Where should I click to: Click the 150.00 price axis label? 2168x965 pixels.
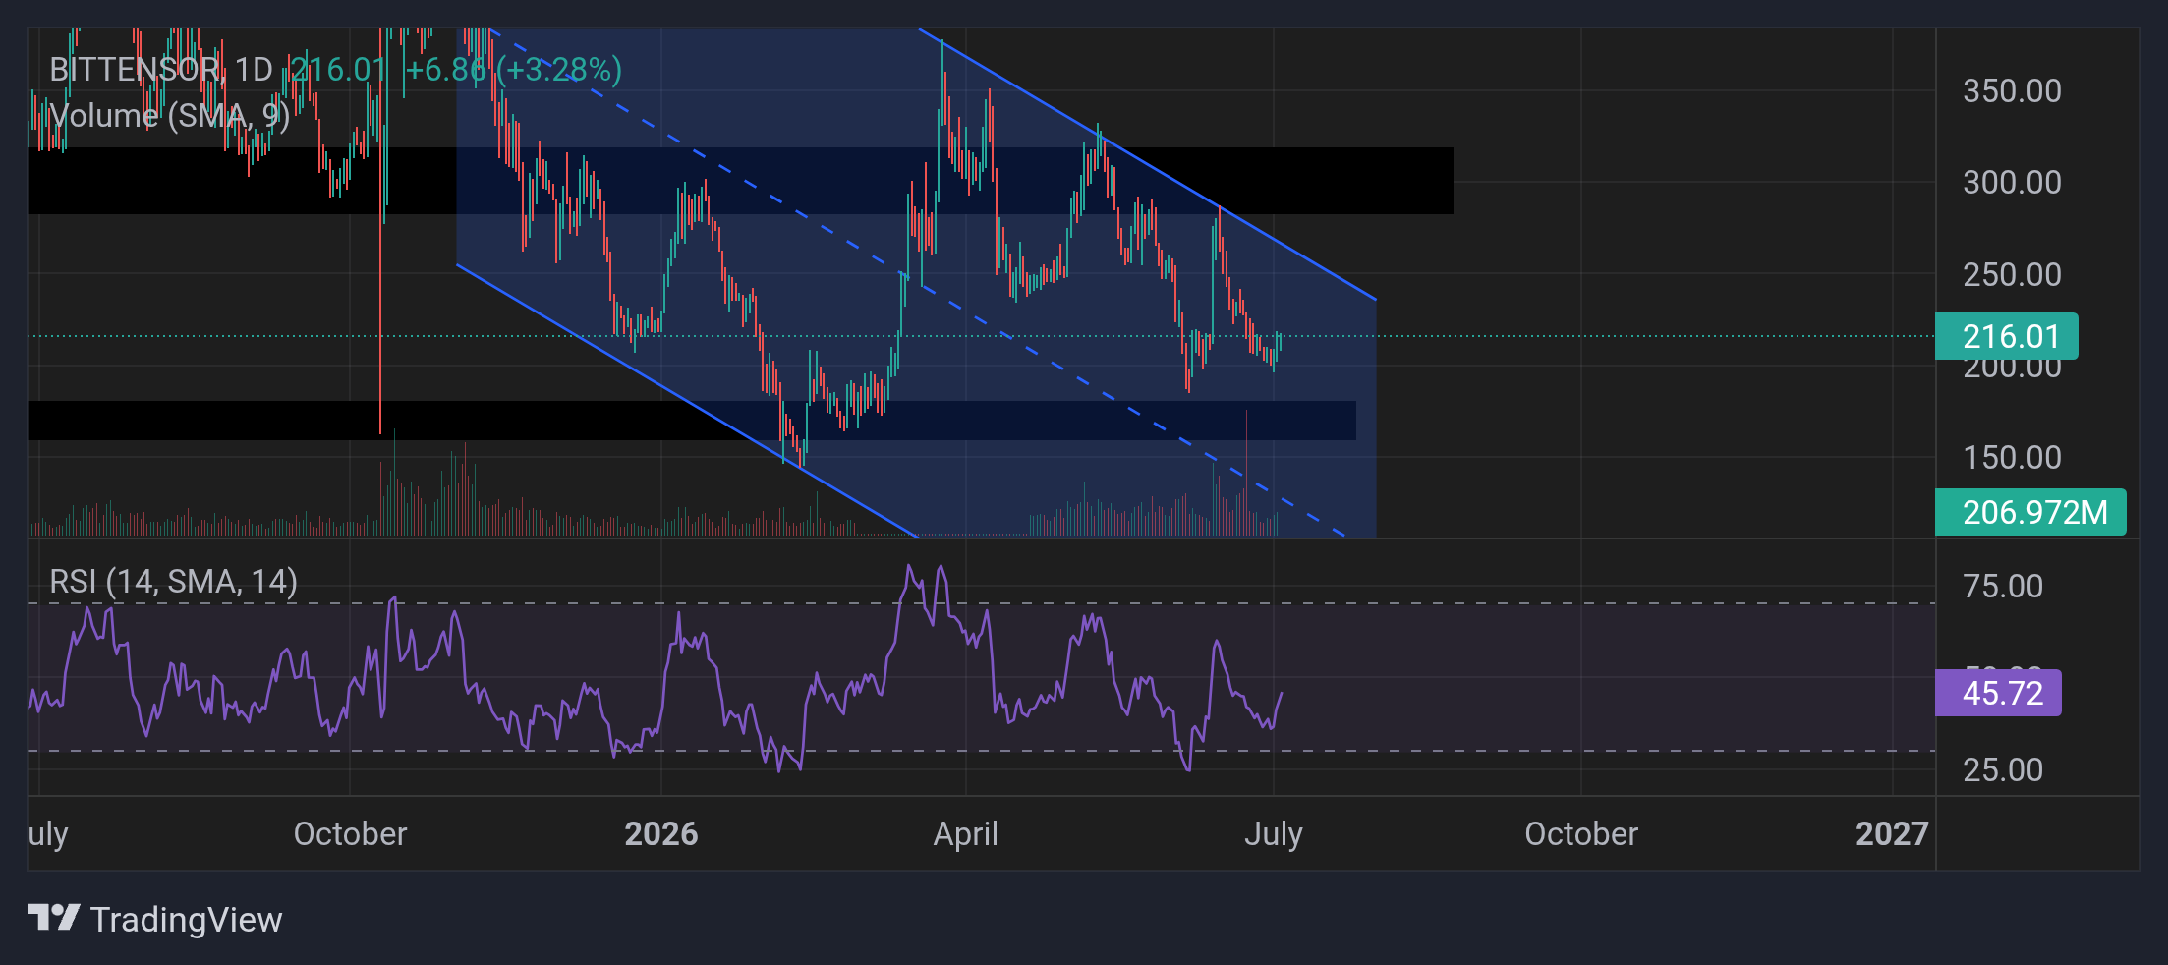coord(2012,458)
